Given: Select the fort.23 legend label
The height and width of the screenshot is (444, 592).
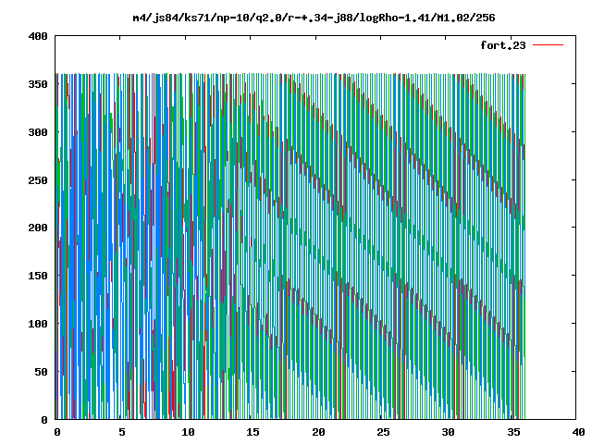Looking at the screenshot, I should coord(503,45).
